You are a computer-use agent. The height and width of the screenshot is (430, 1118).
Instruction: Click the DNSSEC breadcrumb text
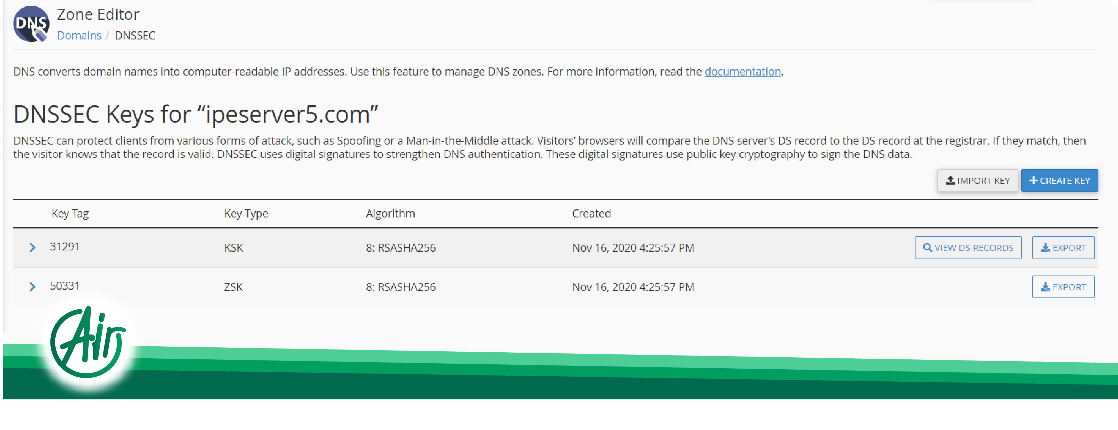(135, 36)
